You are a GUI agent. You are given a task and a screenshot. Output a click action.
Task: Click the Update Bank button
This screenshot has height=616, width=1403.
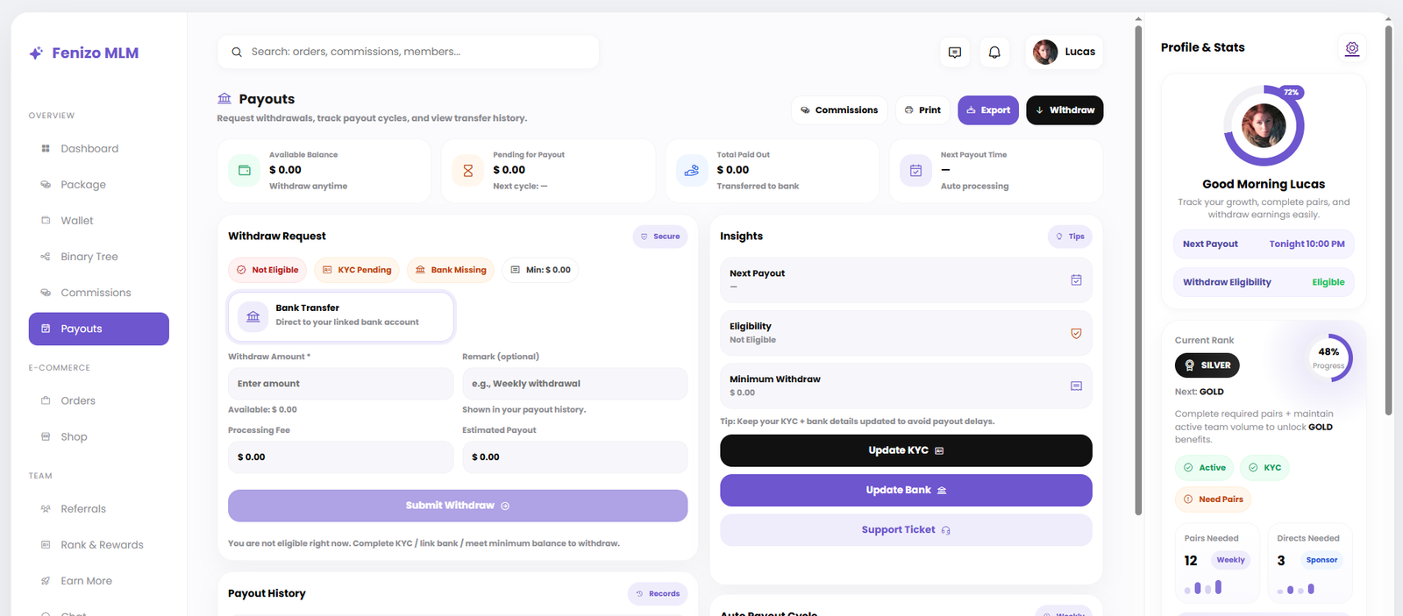[906, 490]
